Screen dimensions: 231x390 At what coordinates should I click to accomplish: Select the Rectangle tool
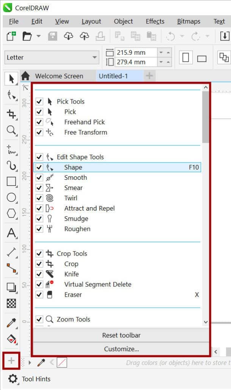coord(11,181)
